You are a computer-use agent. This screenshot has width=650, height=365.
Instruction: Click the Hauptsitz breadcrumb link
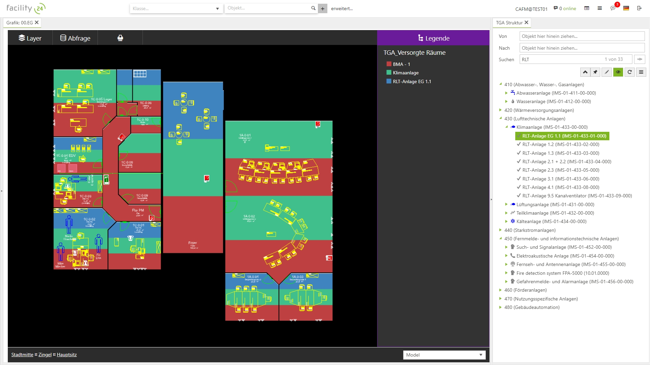(x=67, y=355)
